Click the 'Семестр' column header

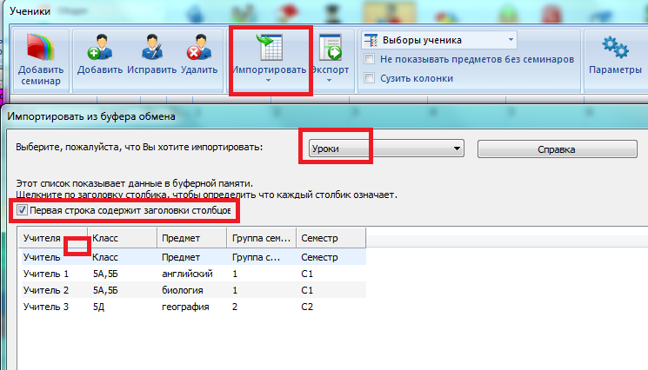tap(330, 238)
